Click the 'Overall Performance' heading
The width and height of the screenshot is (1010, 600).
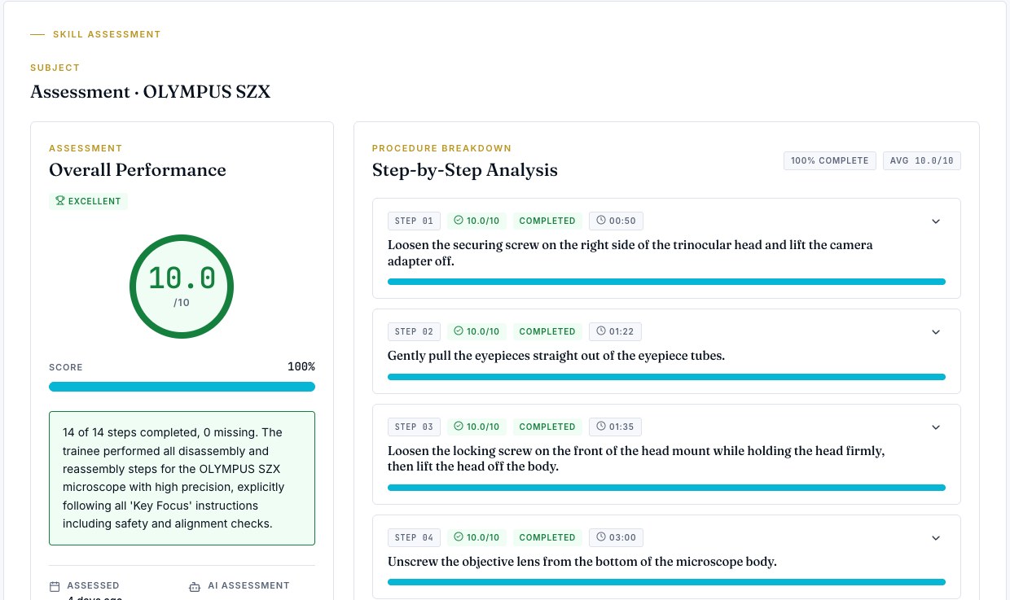(x=138, y=170)
